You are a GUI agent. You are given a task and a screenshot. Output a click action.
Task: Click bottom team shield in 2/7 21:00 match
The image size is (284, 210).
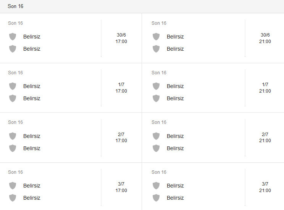tap(156, 148)
